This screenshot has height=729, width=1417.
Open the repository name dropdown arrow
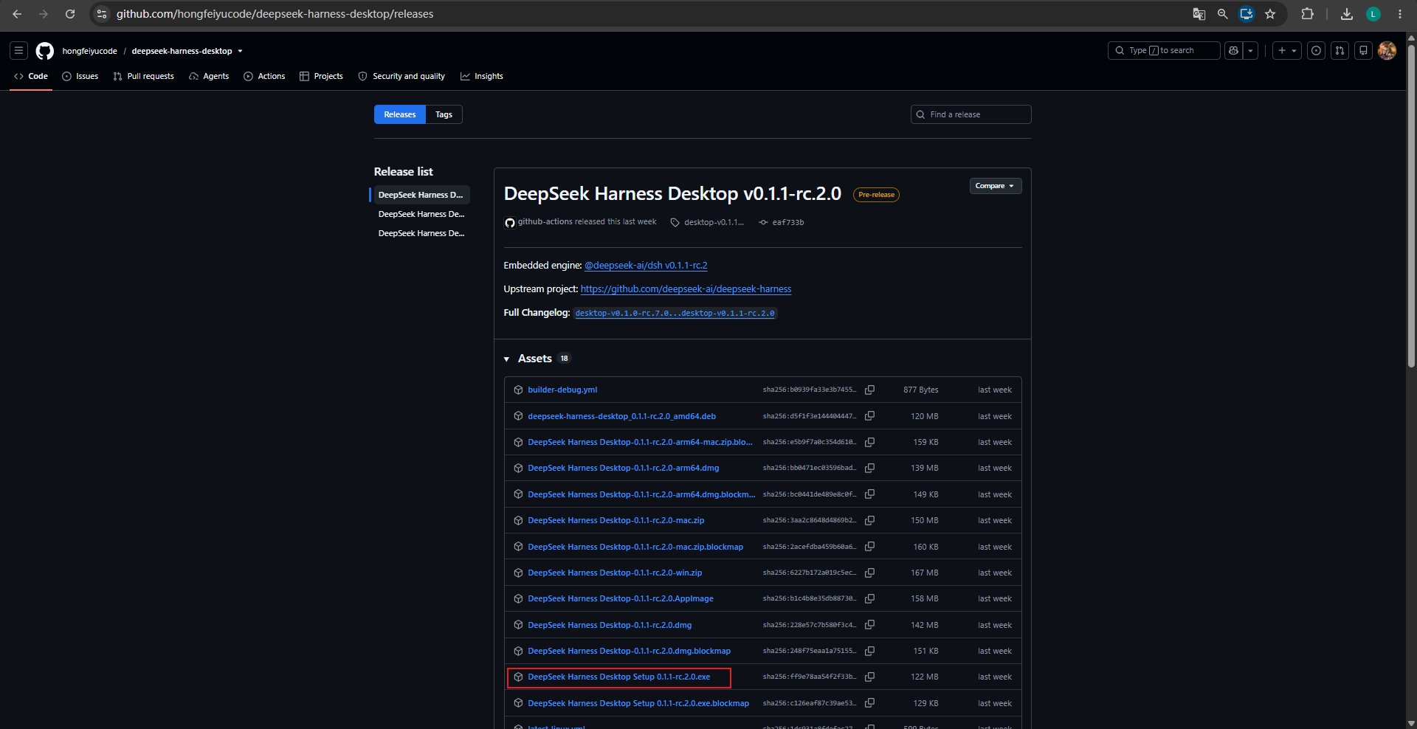click(x=240, y=51)
